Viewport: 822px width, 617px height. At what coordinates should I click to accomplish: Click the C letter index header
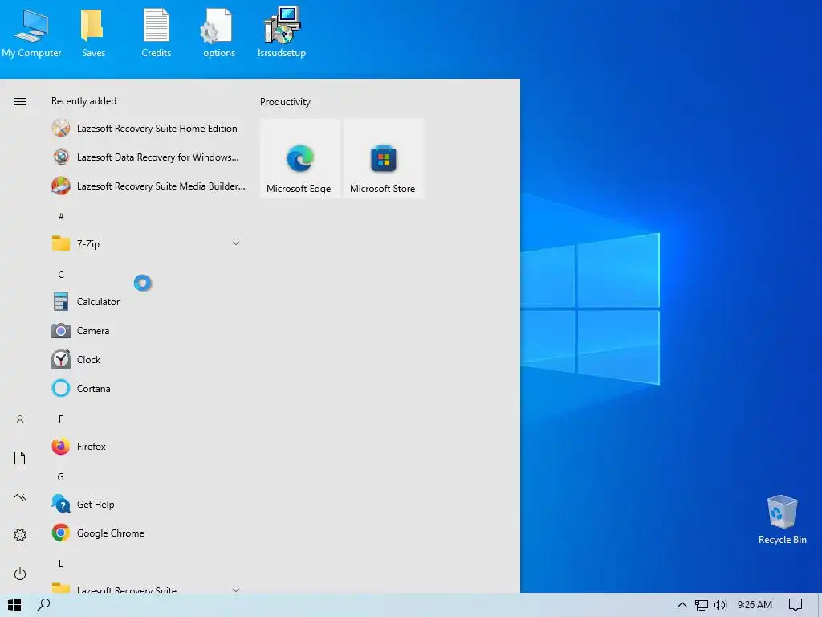[x=61, y=274]
